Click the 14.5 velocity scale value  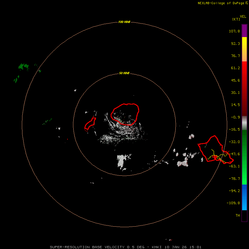tap(235, 105)
